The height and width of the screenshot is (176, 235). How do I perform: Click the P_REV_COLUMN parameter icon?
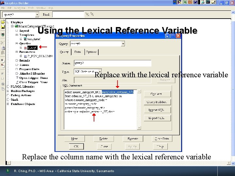[x=25, y=56]
